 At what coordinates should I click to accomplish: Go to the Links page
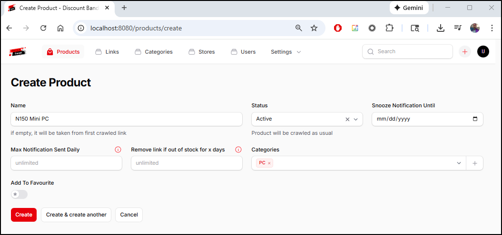coord(107,52)
